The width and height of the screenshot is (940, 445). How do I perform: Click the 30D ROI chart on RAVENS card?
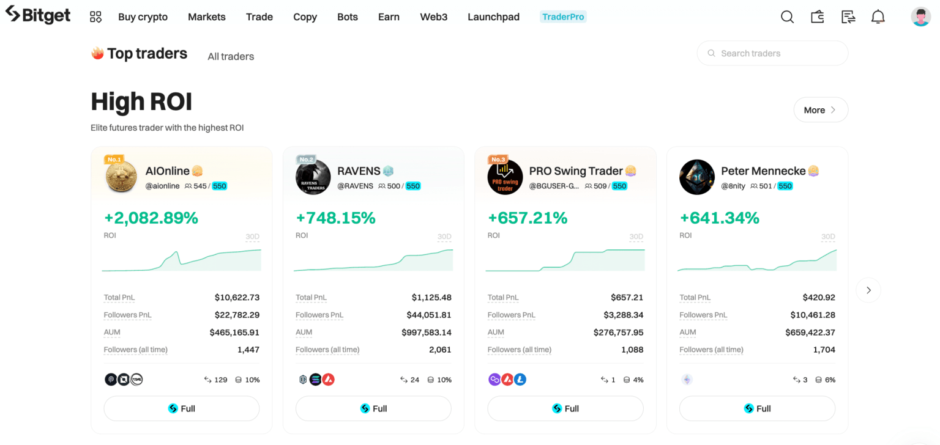pos(373,260)
